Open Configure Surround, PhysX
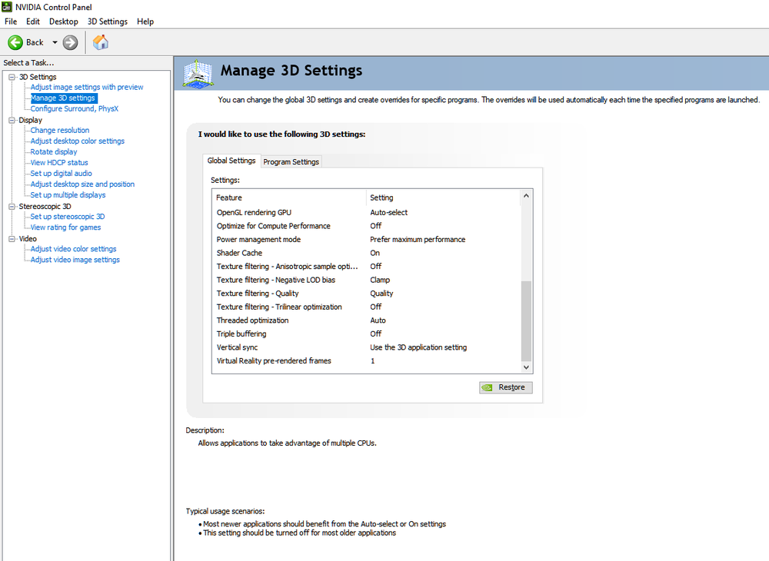Viewport: 769px width, 561px height. tap(75, 109)
